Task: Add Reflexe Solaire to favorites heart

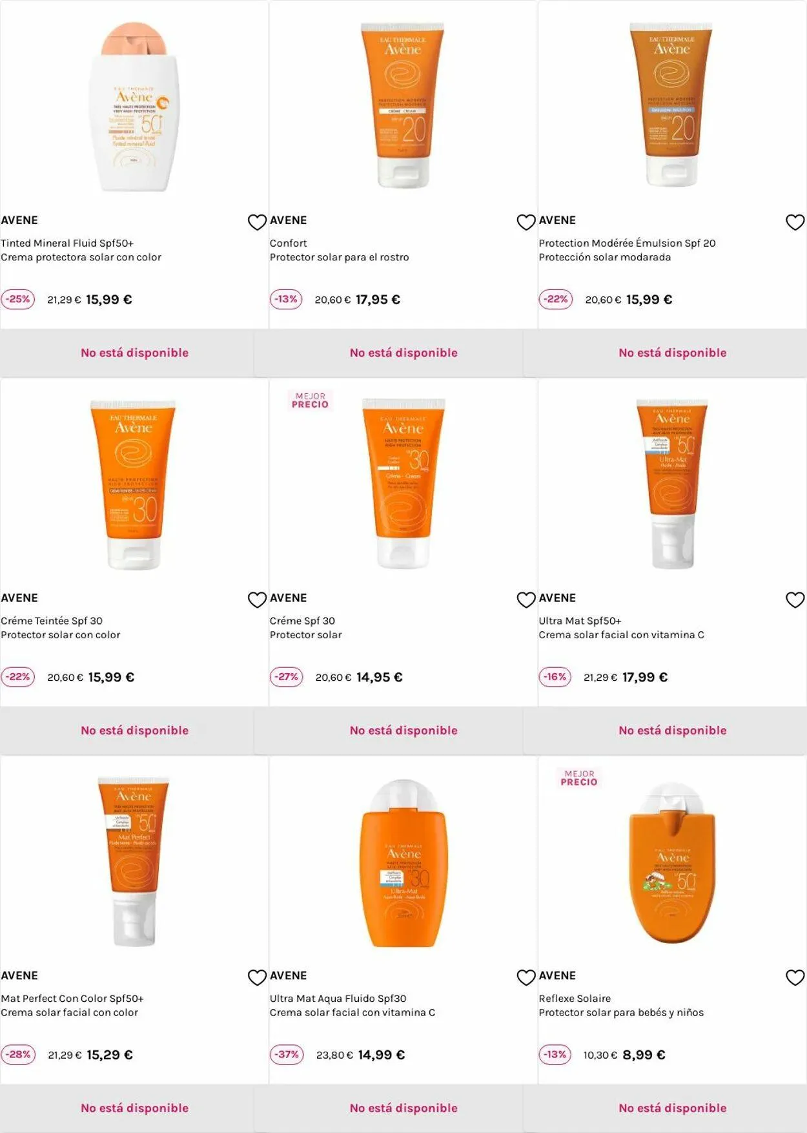Action: pos(795,977)
